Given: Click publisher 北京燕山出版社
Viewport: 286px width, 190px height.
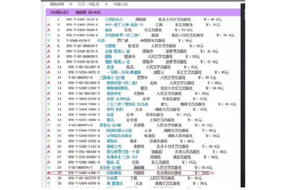Looking at the screenshot, I should pyautogui.click(x=170, y=173).
